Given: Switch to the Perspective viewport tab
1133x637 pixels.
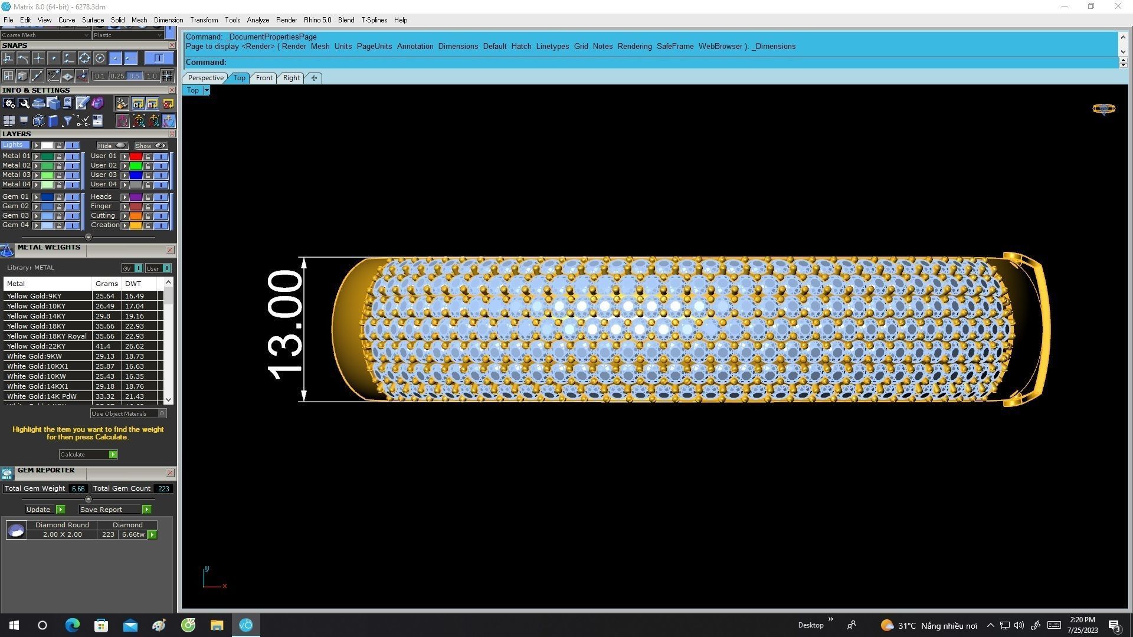Looking at the screenshot, I should (x=205, y=78).
